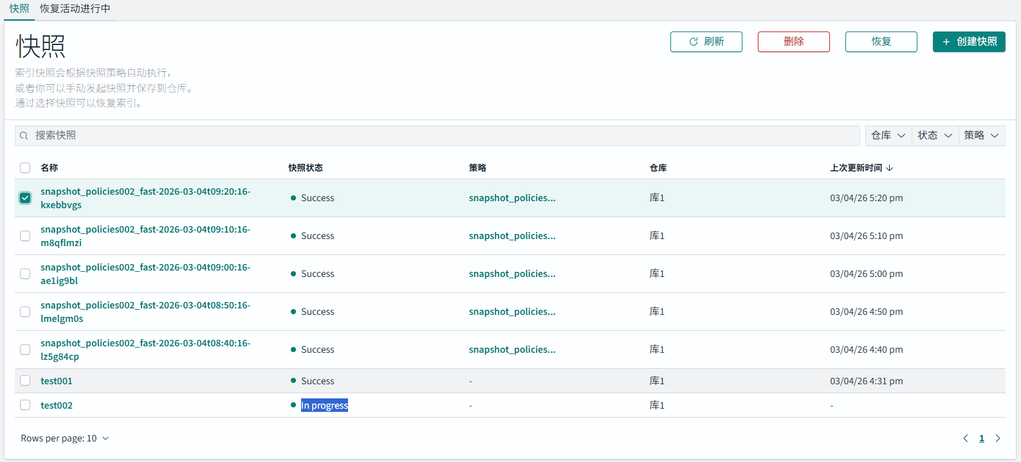Expand the Rows per page selector
The image size is (1021, 462).
[65, 438]
